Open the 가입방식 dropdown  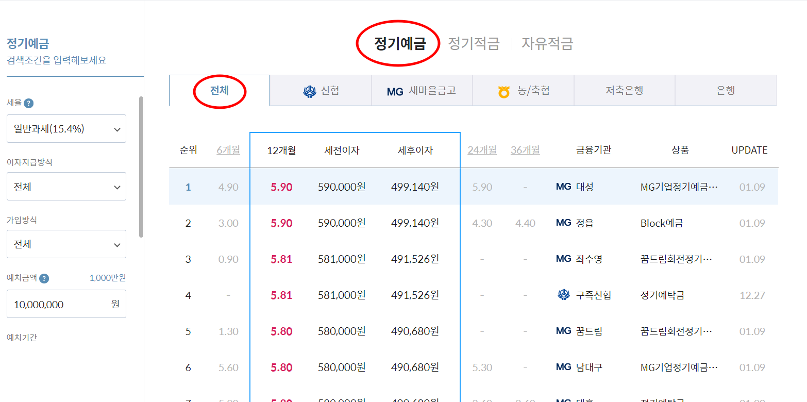tap(66, 244)
